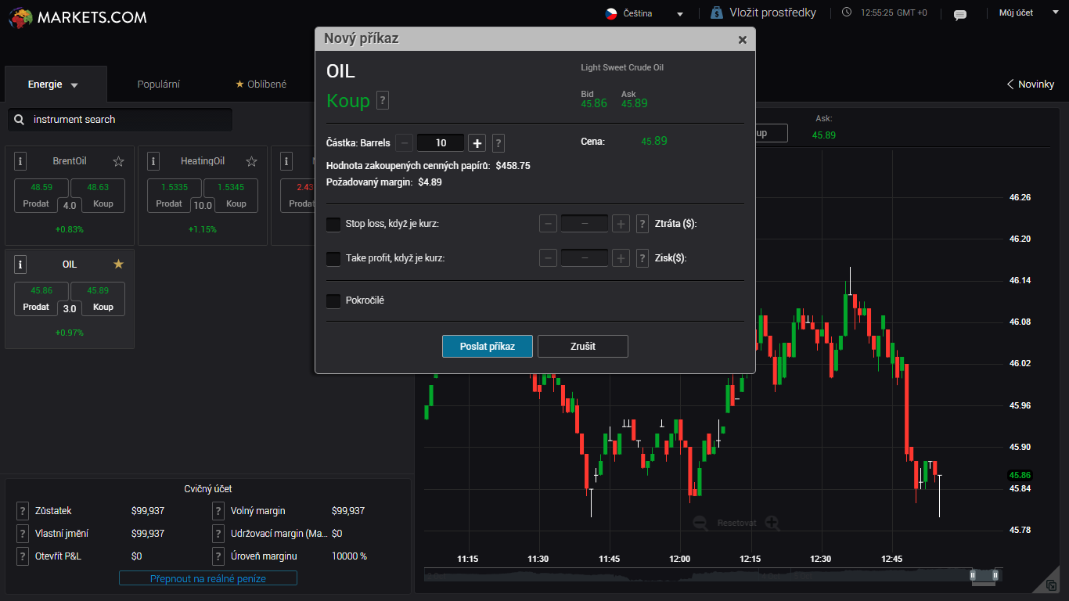The height and width of the screenshot is (601, 1069).
Task: Open help icon for Otevřít P&L
Action: (23, 556)
